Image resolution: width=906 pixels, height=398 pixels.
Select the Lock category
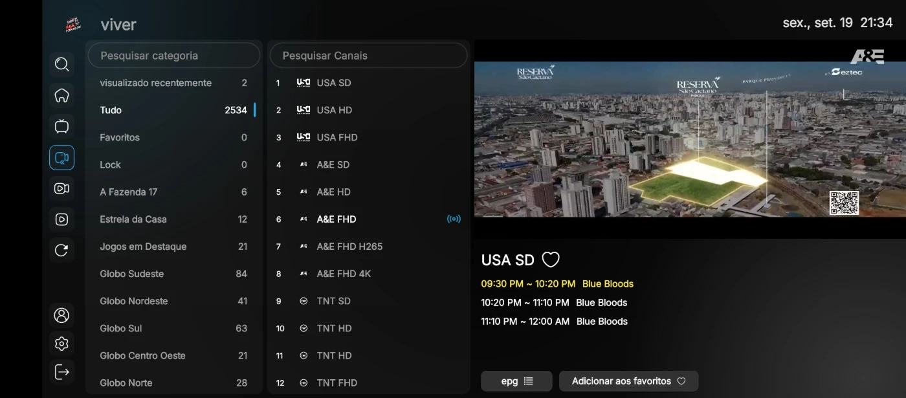[x=173, y=164]
